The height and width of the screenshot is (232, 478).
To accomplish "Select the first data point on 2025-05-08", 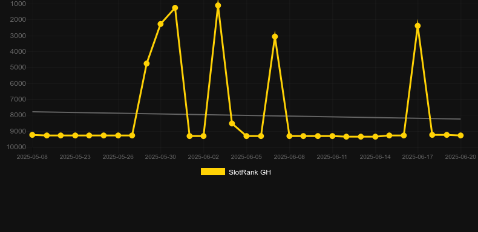I will 32,135.
